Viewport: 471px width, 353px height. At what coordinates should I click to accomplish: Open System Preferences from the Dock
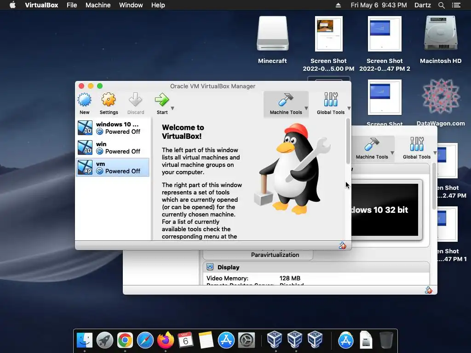pyautogui.click(x=247, y=340)
